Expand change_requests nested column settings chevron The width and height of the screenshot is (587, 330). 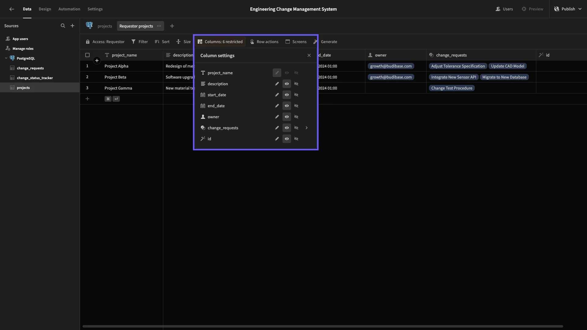(307, 128)
